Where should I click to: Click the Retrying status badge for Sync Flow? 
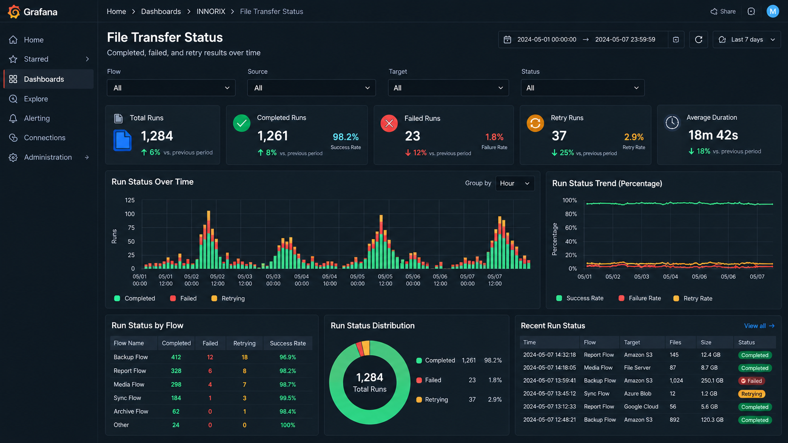coord(752,394)
